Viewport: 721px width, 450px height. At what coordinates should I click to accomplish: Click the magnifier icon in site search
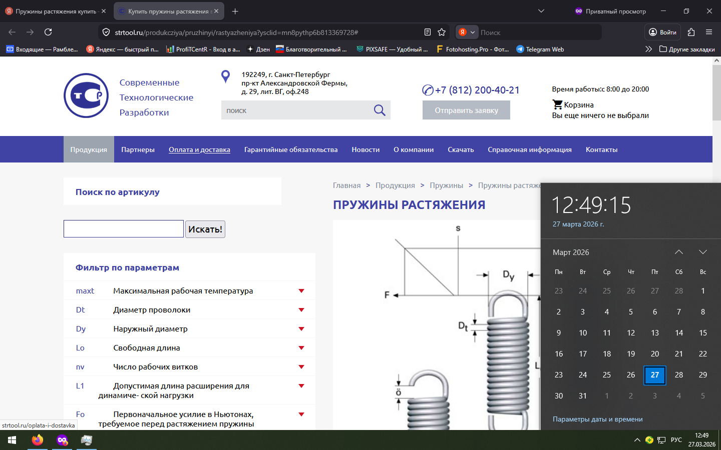[x=380, y=110]
